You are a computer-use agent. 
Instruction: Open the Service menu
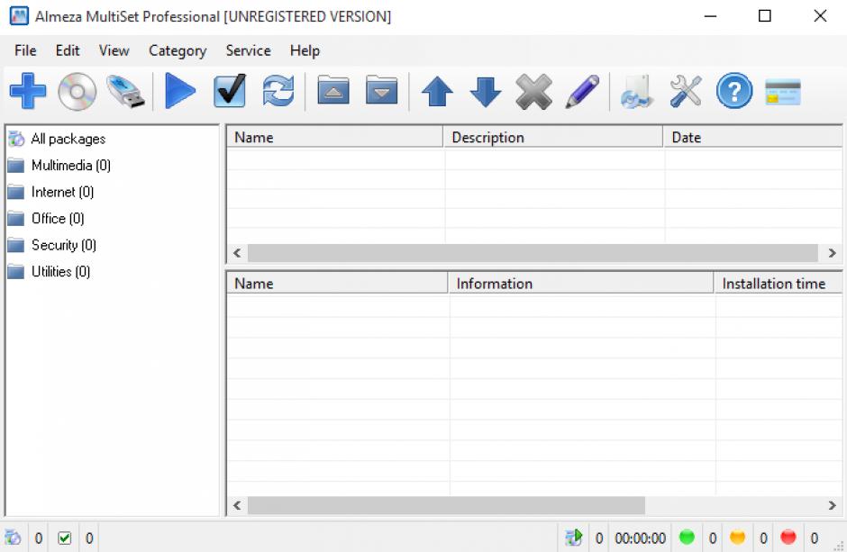click(x=248, y=50)
